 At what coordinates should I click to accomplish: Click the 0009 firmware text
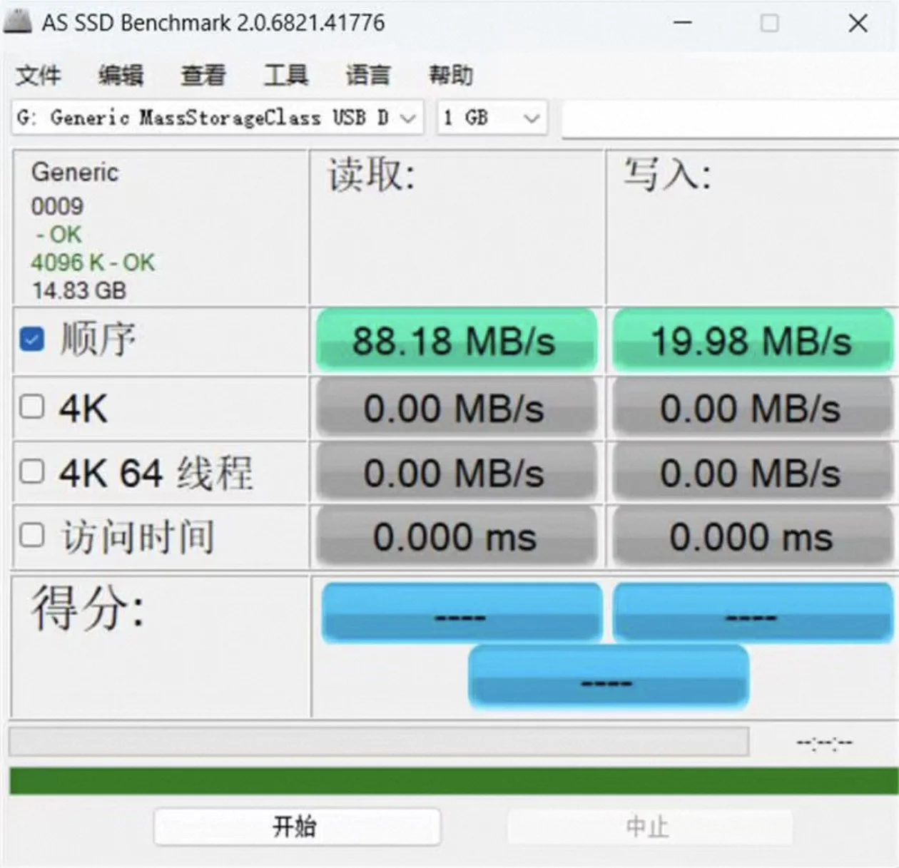tap(57, 206)
